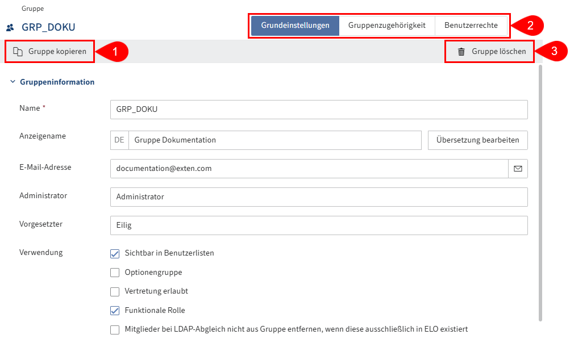Click the envelope icon next to the email field

tap(518, 168)
